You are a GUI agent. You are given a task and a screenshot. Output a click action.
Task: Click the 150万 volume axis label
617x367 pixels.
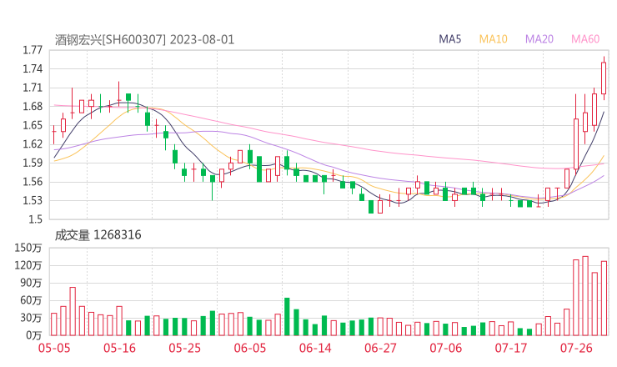click(29, 248)
